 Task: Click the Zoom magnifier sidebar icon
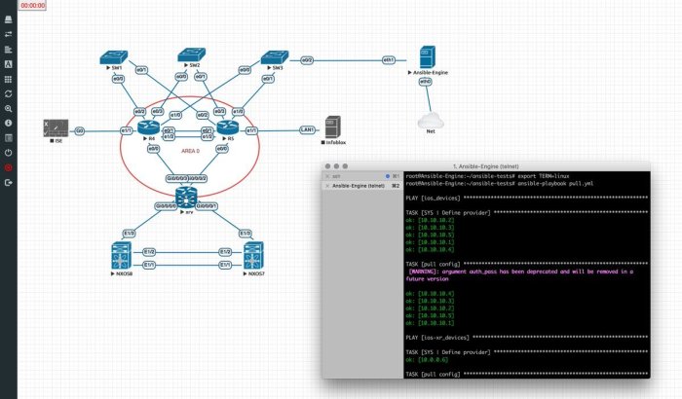[x=8, y=109]
